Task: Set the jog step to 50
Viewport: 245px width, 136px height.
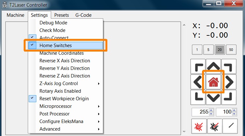Action: [231, 50]
